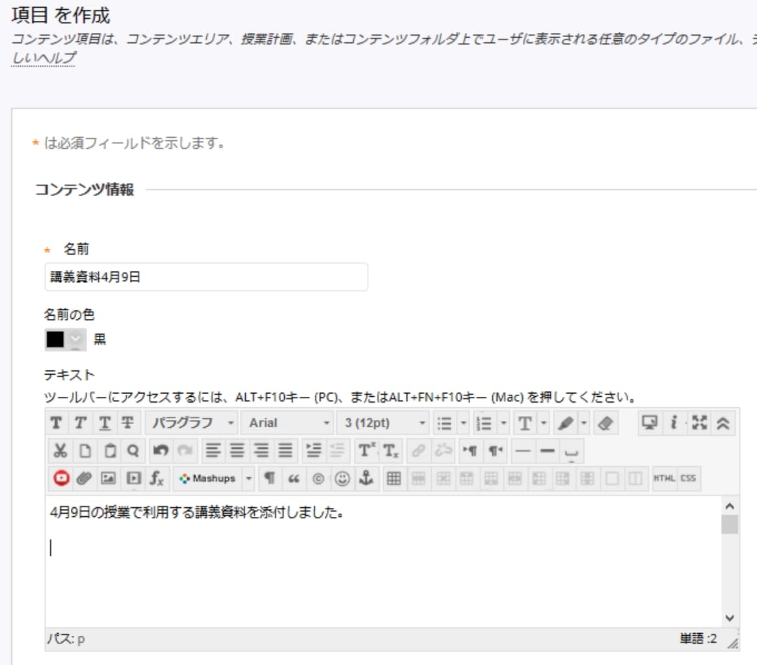Toggle underline text formatting
The image size is (757, 665).
104,423
